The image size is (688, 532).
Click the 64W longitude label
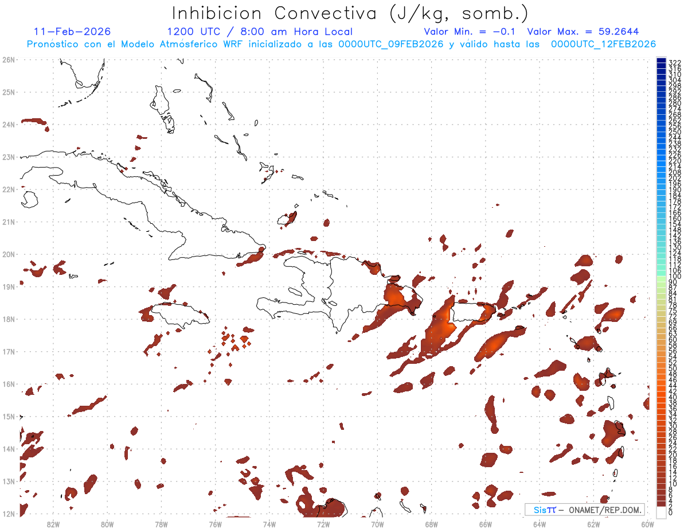[540, 524]
